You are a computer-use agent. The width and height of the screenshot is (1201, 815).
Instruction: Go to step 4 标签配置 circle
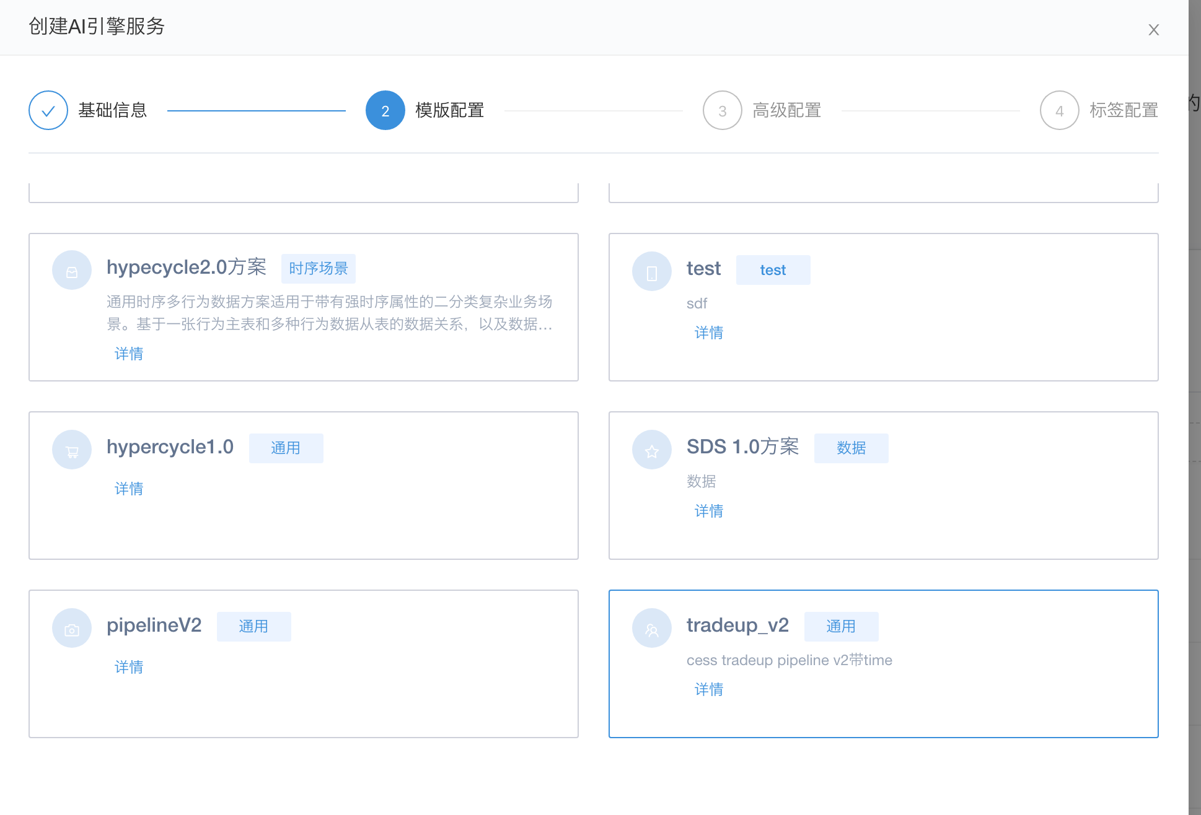1060,110
